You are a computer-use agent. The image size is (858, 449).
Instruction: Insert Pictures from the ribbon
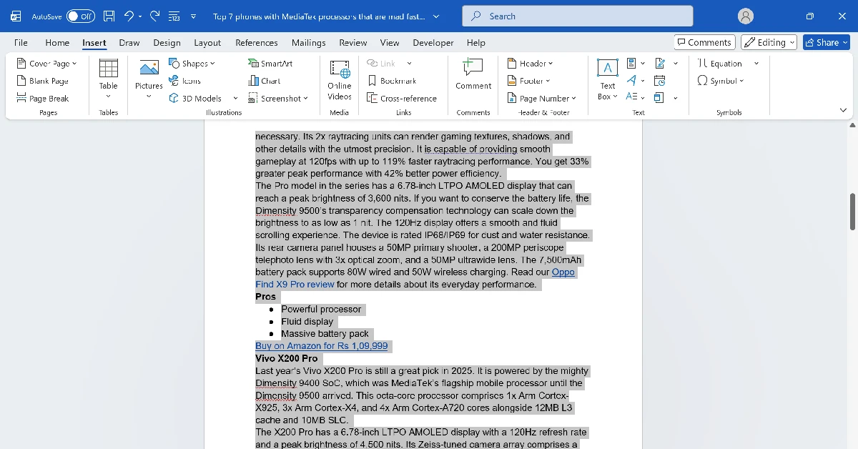pos(149,79)
